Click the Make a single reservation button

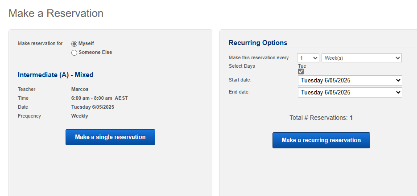pos(110,137)
